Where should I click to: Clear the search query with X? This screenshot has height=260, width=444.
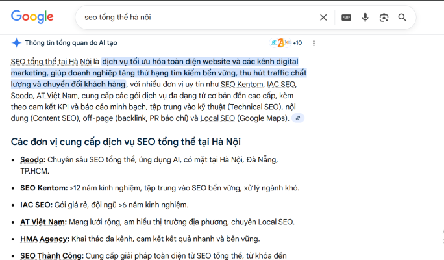point(323,18)
